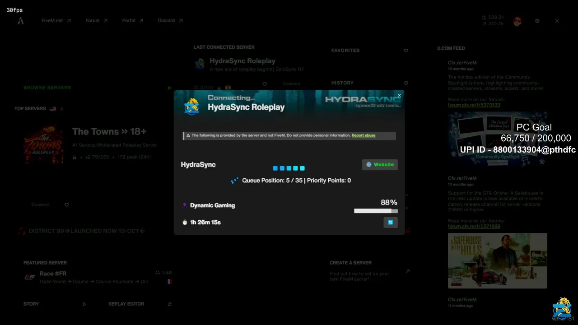
Task: Click the arrow icon under Create a Server
Action: pos(407,271)
